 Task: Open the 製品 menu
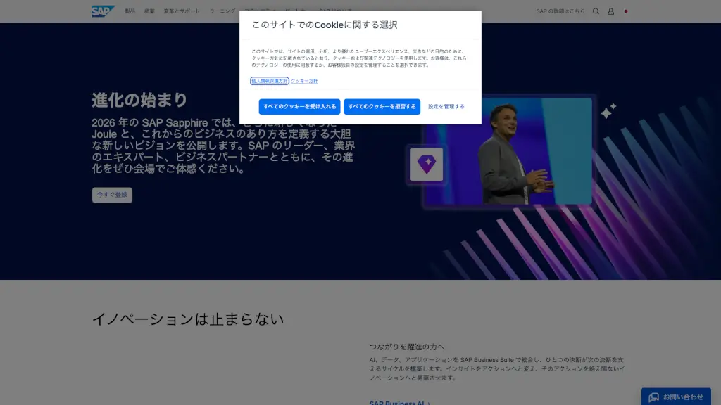pos(130,11)
